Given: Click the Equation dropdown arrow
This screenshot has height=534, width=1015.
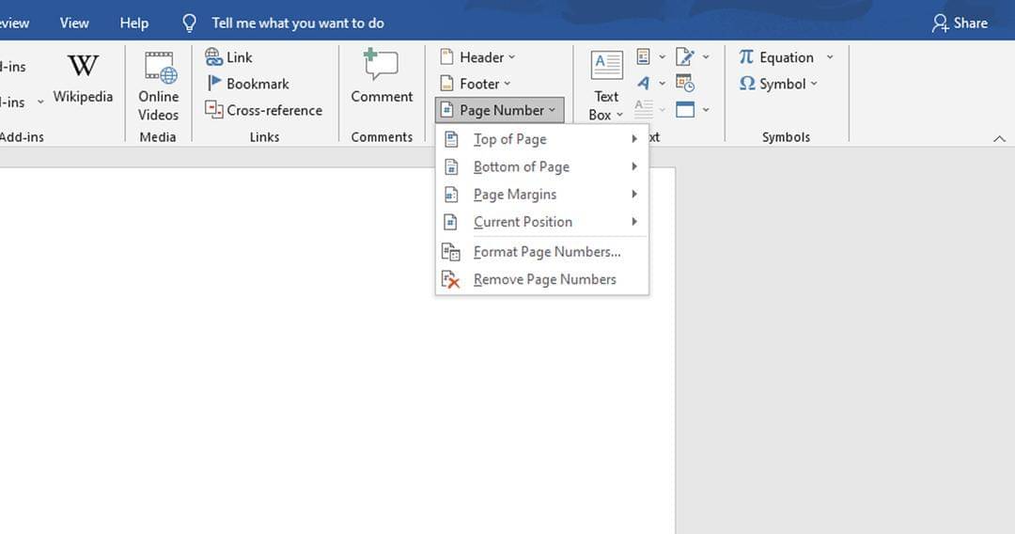Looking at the screenshot, I should point(829,57).
